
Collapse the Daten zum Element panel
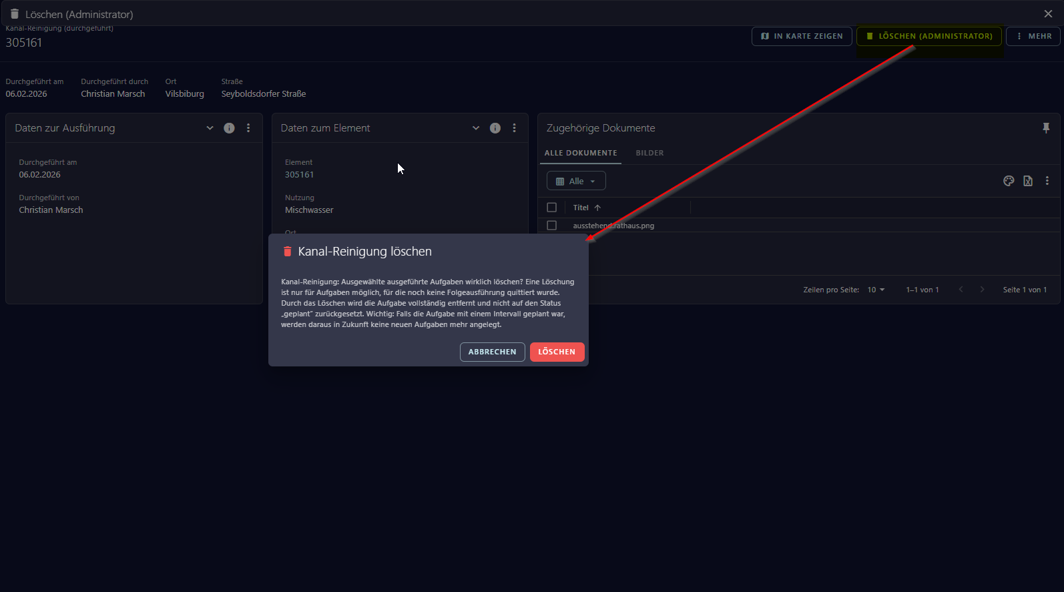[x=476, y=128]
